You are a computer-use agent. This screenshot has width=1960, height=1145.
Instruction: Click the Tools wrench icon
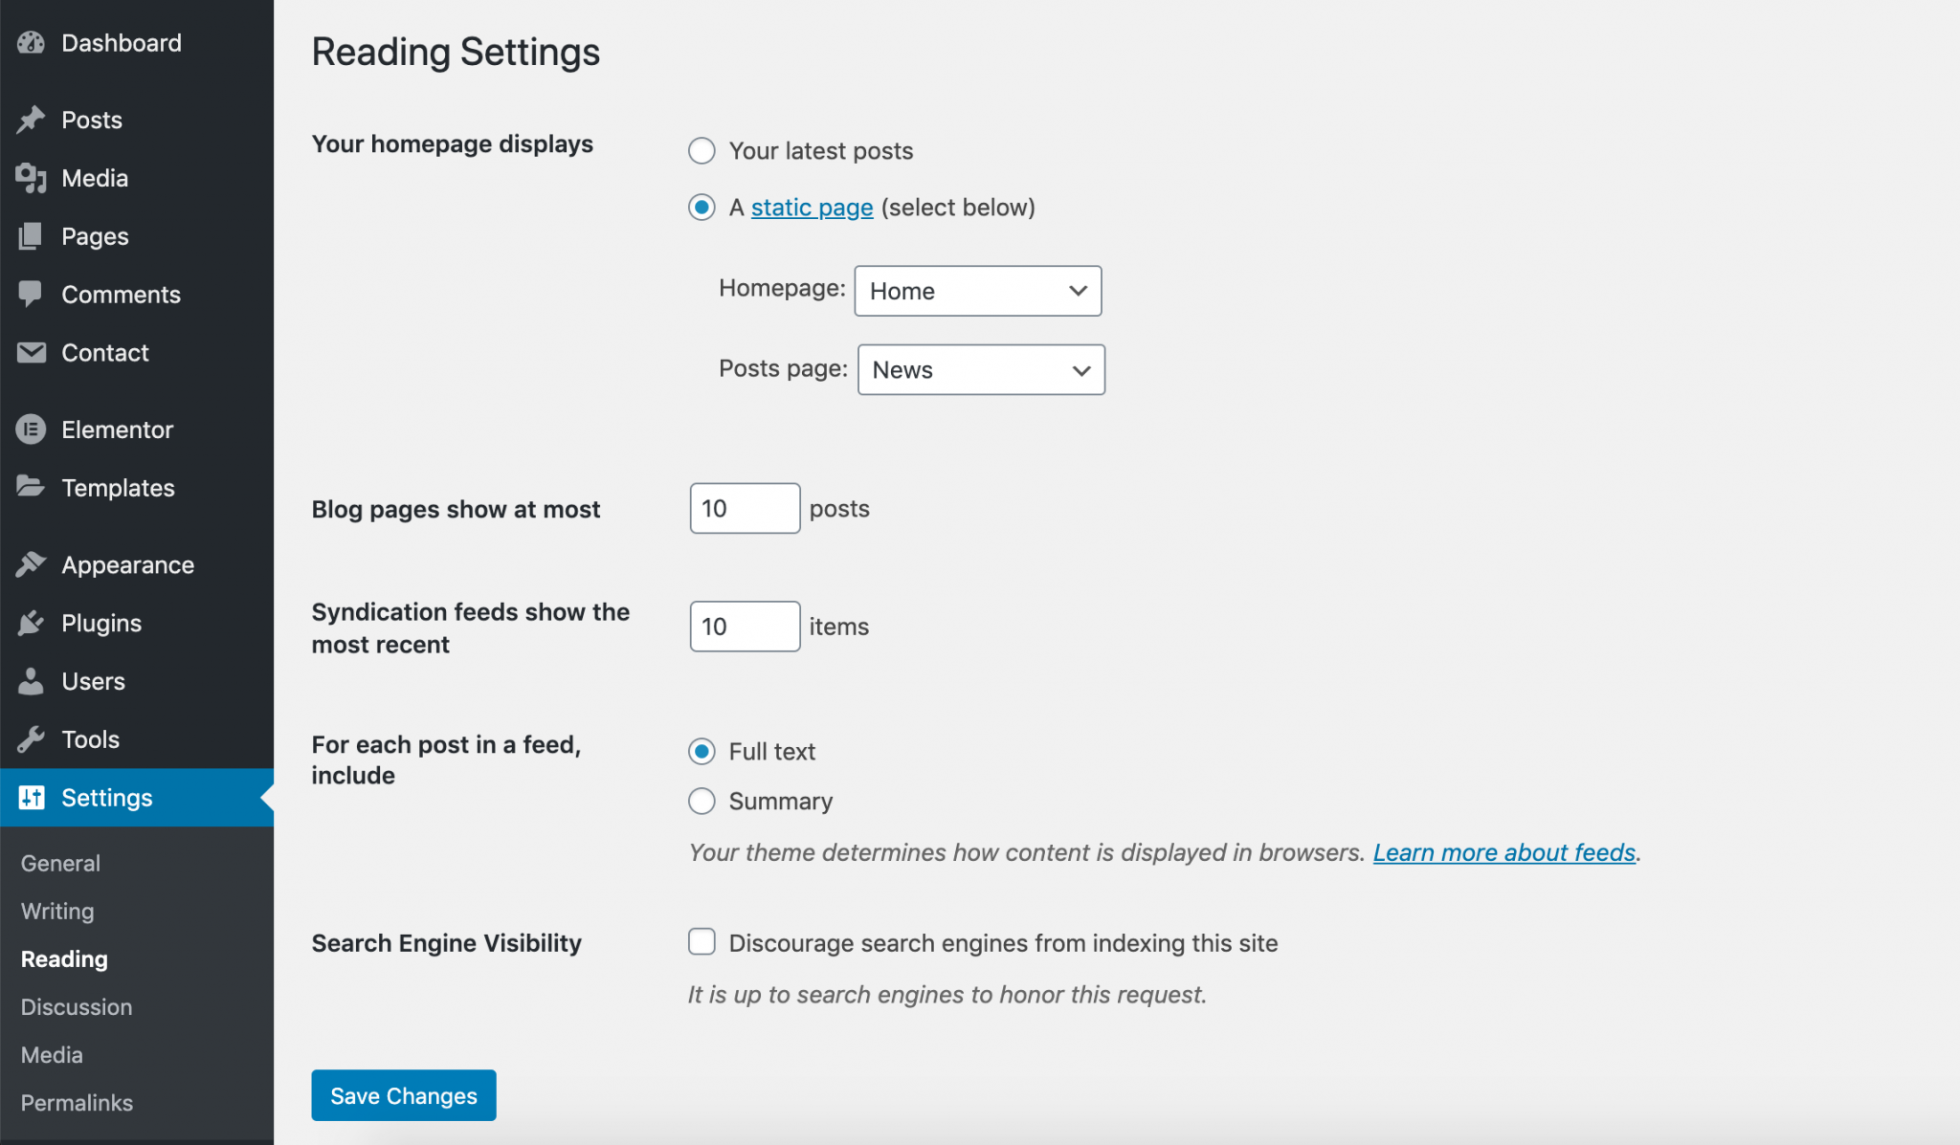coord(31,739)
